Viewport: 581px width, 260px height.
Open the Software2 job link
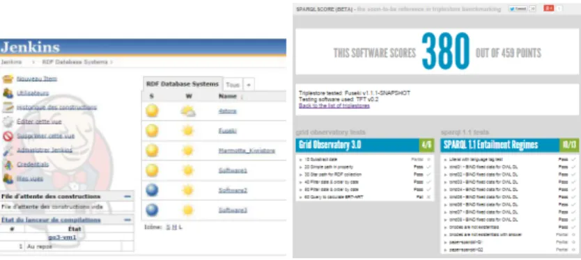[x=233, y=190]
